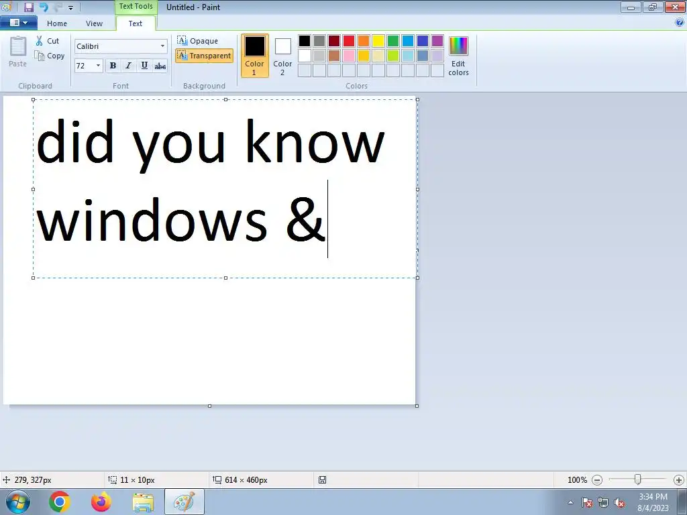Pick the turquoise blue color swatch
Screen dimensions: 687x515
(x=408, y=41)
